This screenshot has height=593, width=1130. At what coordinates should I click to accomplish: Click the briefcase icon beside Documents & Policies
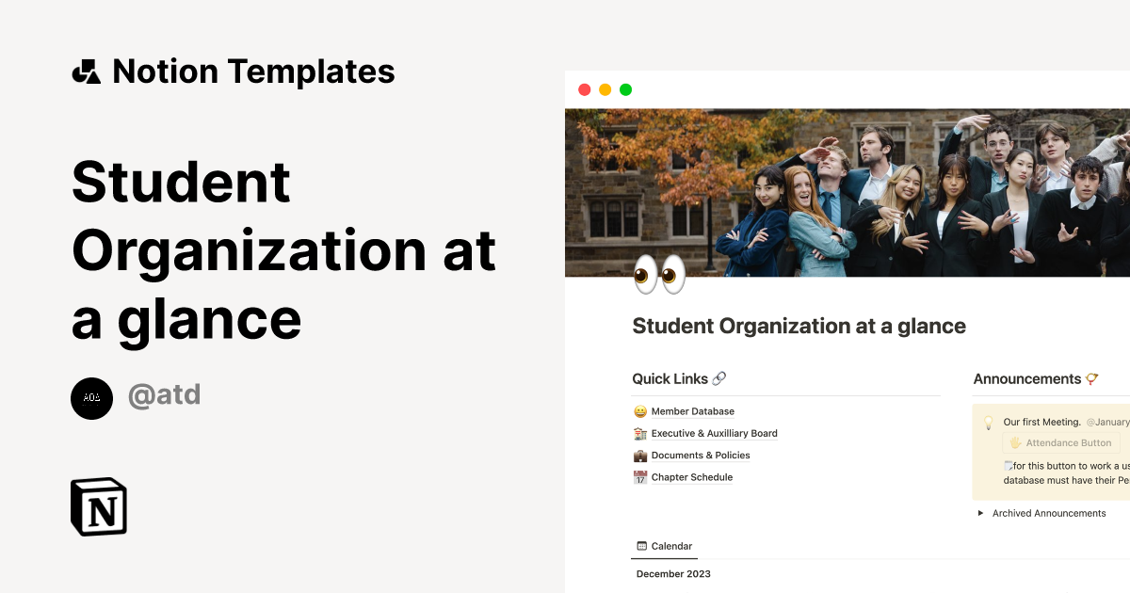(x=639, y=456)
